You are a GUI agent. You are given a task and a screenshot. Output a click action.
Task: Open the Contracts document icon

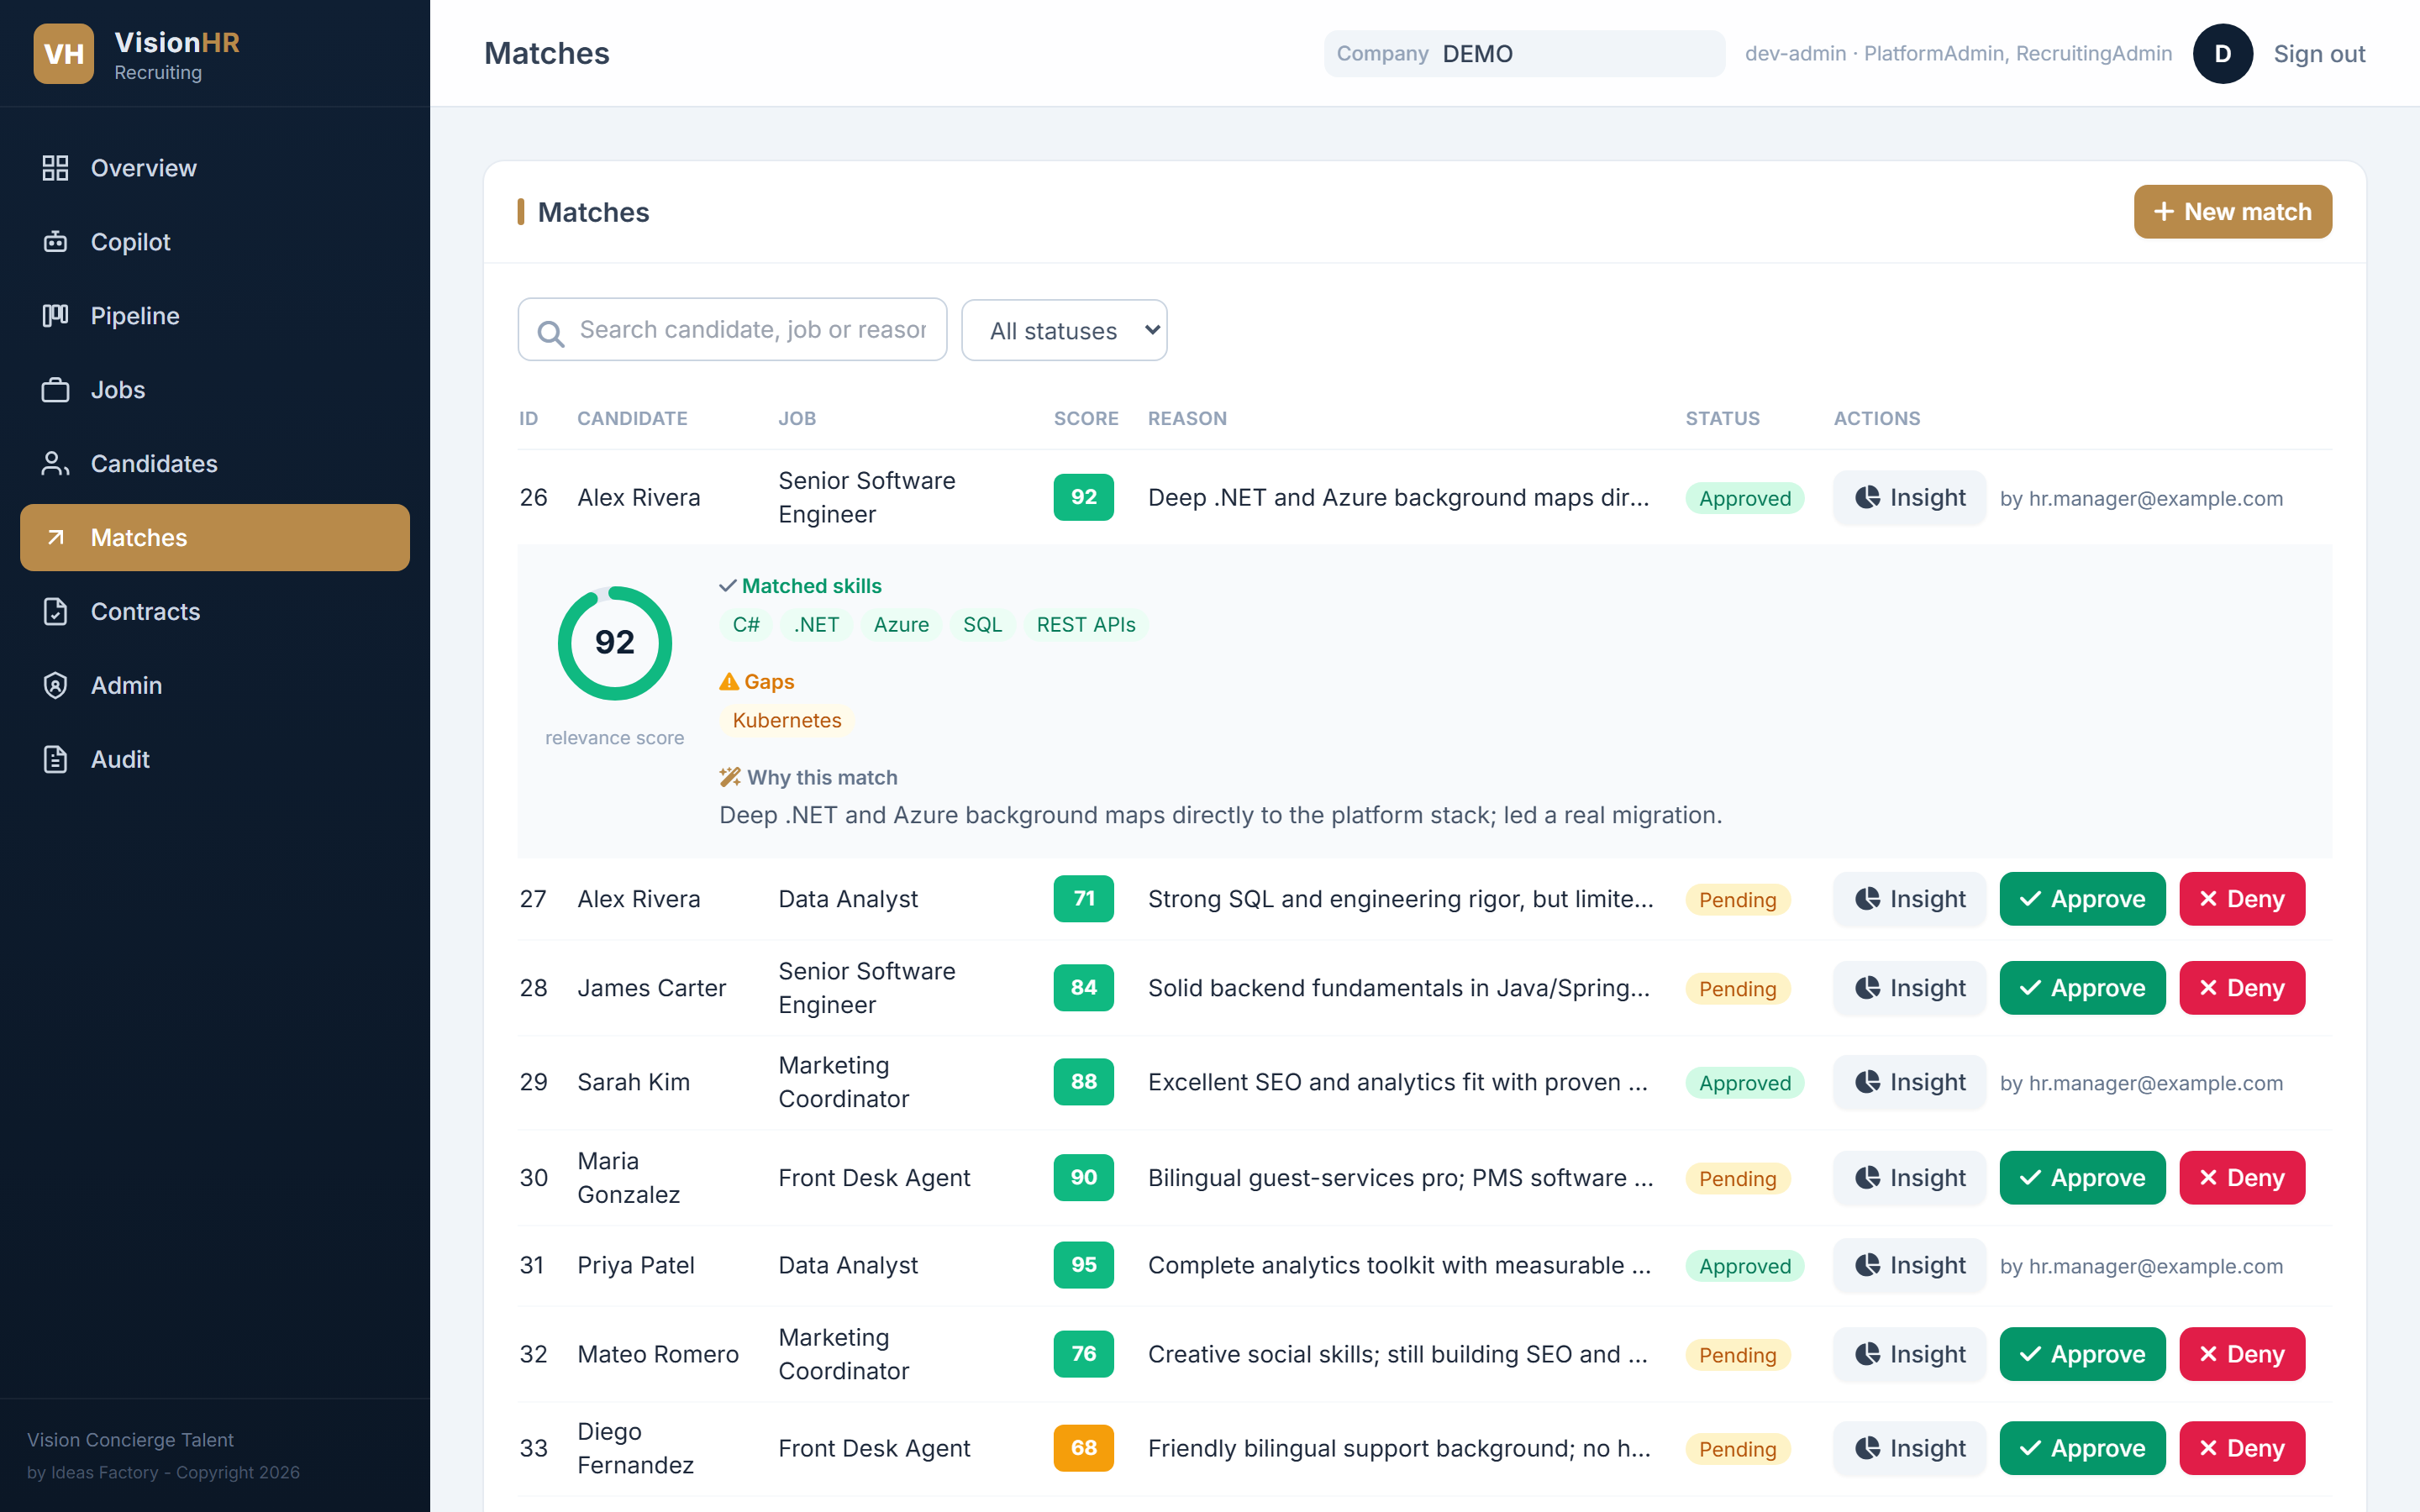click(x=55, y=612)
